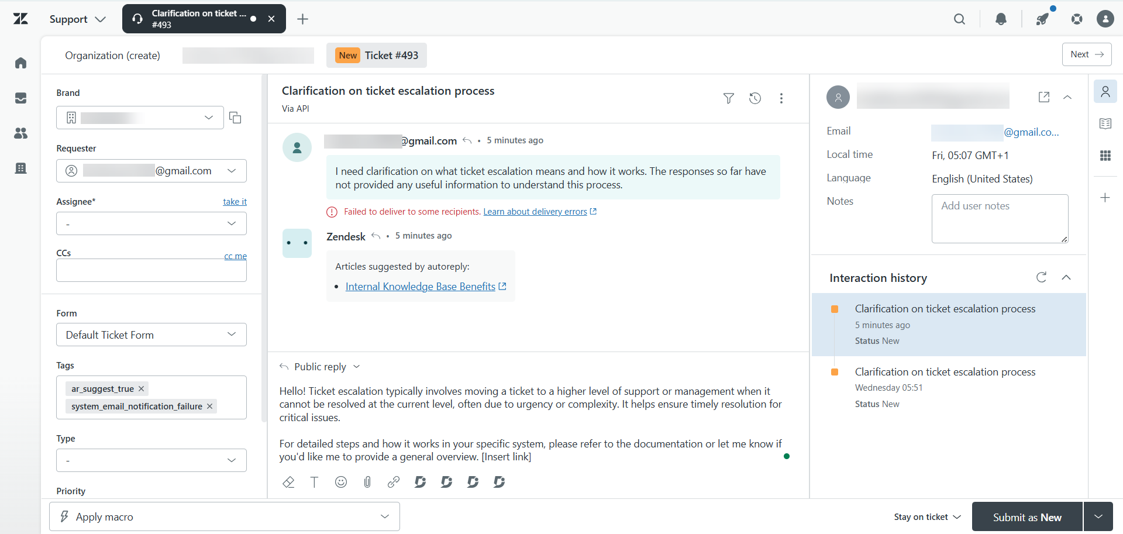Viewport: 1123px width, 534px height.
Task: Click into the CCs field
Action: 151,271
